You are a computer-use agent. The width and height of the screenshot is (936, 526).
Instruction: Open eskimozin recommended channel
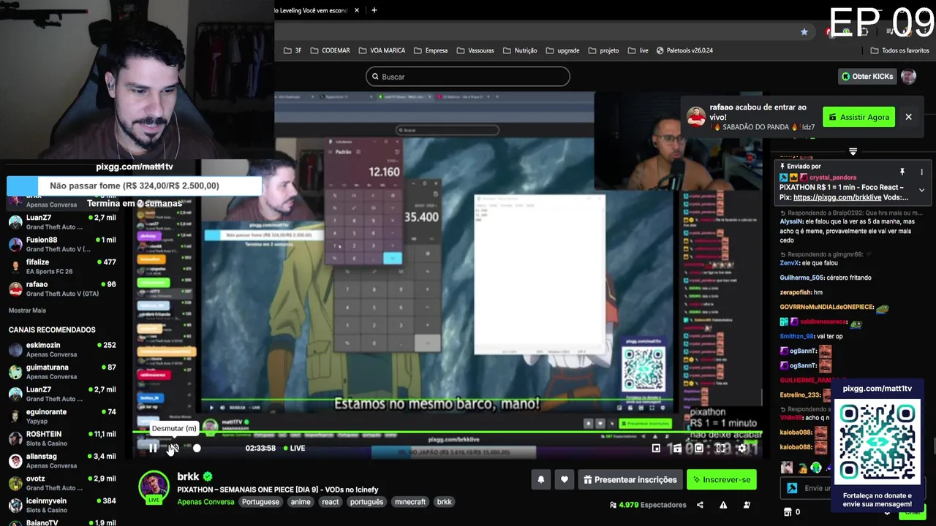pos(61,349)
